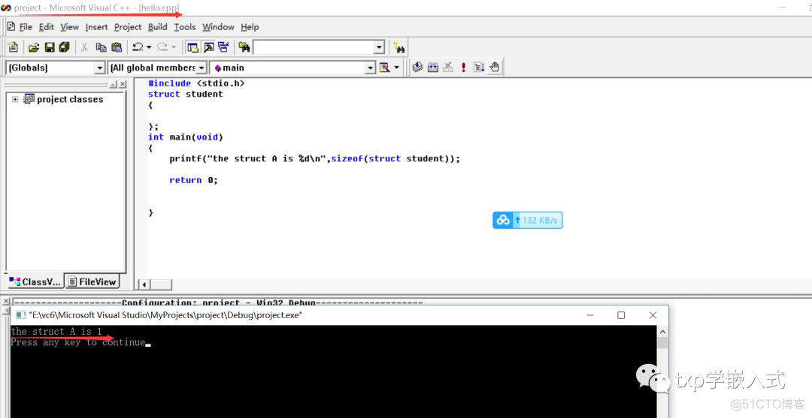Viewport: 812px width, 418px height.
Task: Click the Search binoculars icon
Action: coord(398,47)
